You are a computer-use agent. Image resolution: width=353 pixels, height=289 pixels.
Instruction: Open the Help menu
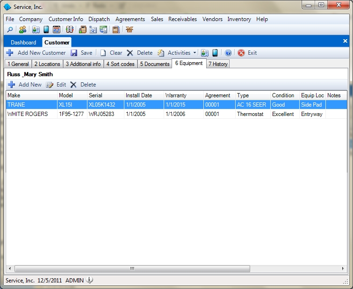(x=262, y=19)
